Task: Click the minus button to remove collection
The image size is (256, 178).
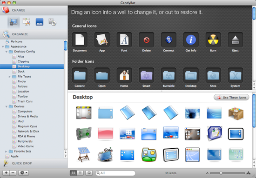Action: (x=13, y=173)
